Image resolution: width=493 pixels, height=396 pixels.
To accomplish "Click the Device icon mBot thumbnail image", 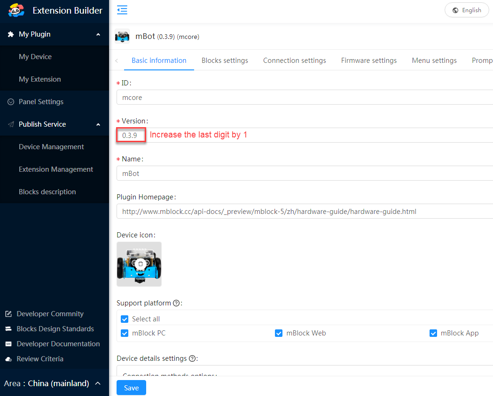I will [139, 264].
